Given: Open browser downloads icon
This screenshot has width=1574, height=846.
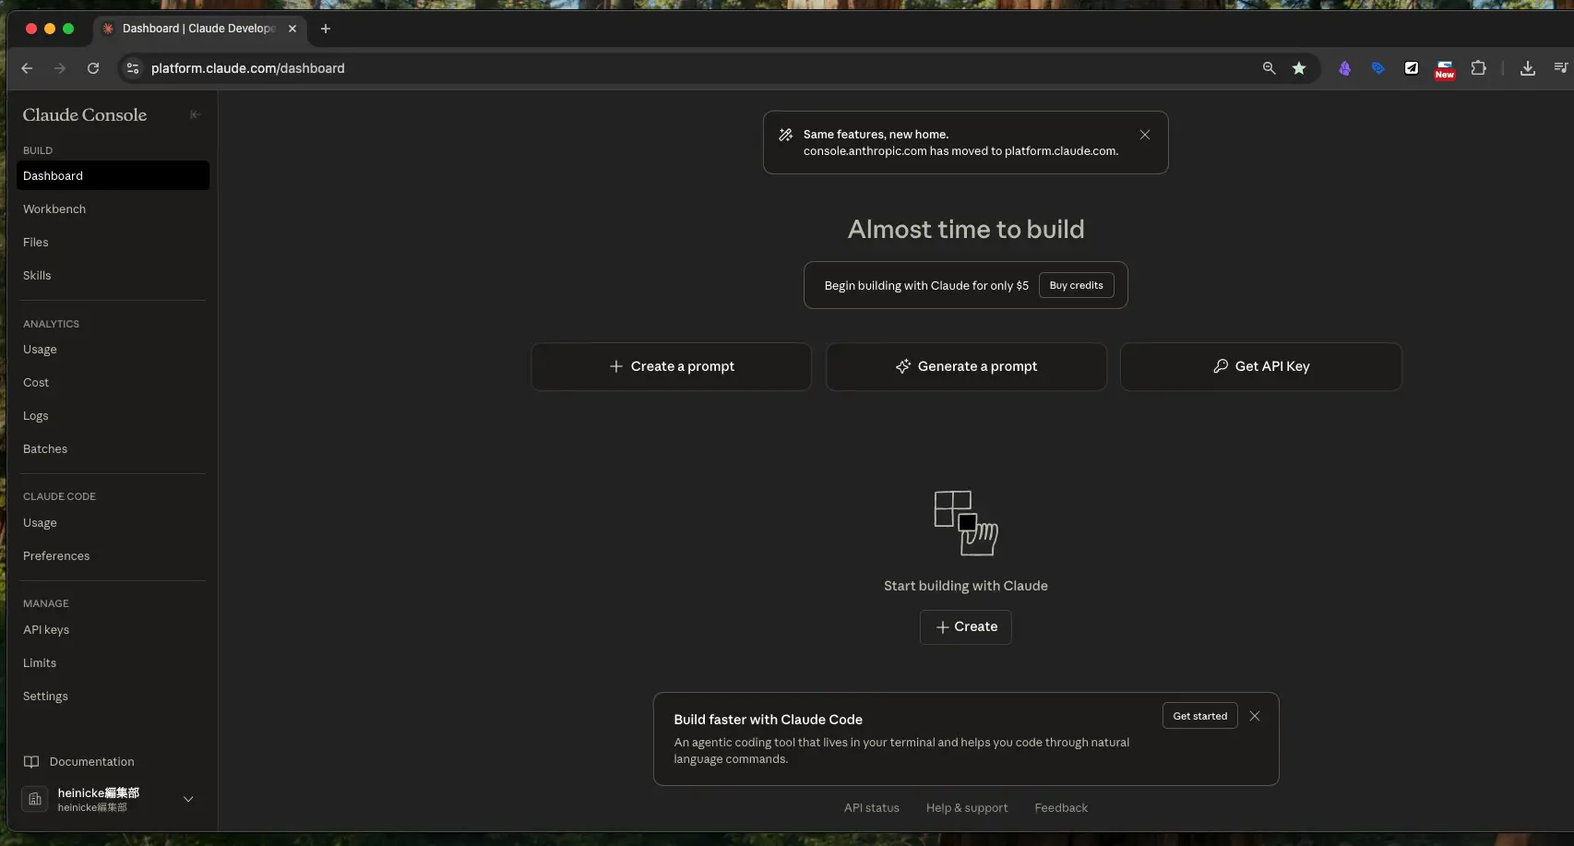Looking at the screenshot, I should click(x=1527, y=68).
